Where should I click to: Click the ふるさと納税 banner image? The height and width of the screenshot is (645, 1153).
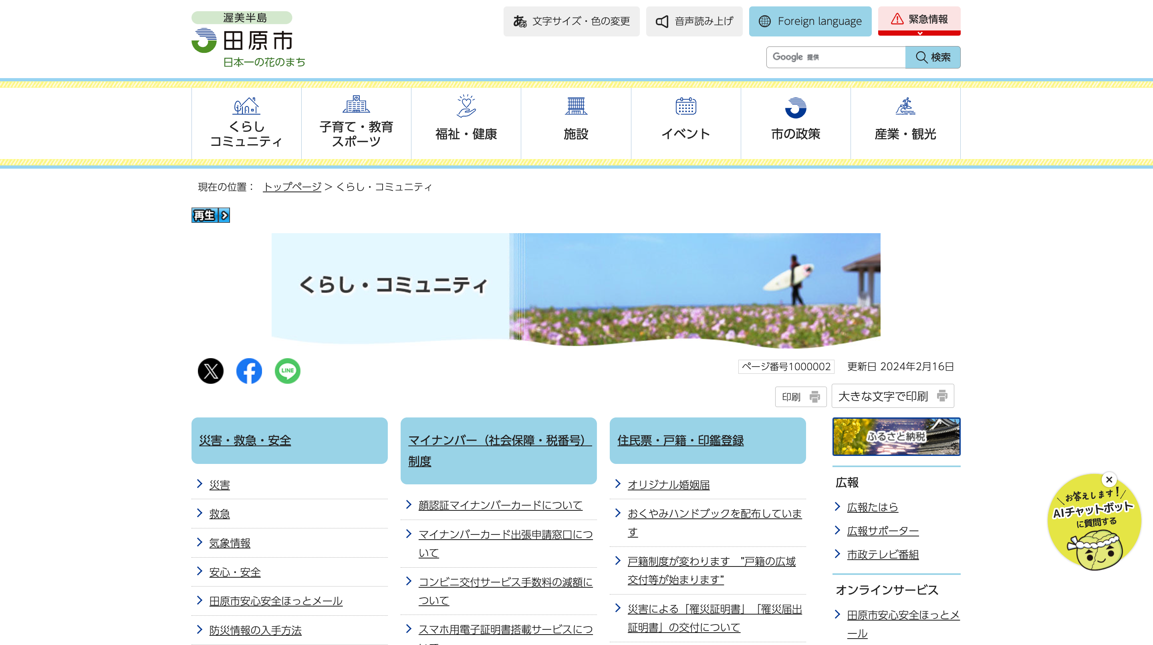[896, 436]
